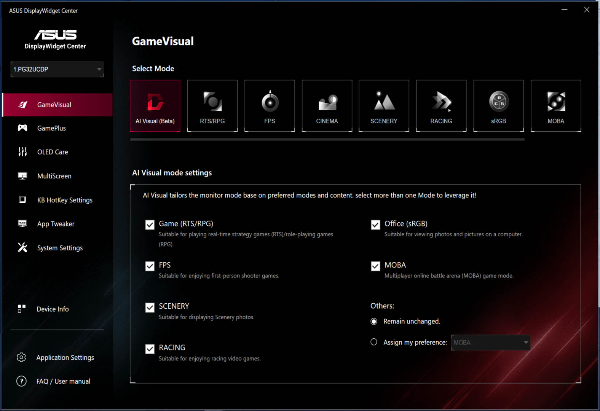This screenshot has height=411, width=600.
Task: Click the GamePlus gamepad icon
Action: 22,128
